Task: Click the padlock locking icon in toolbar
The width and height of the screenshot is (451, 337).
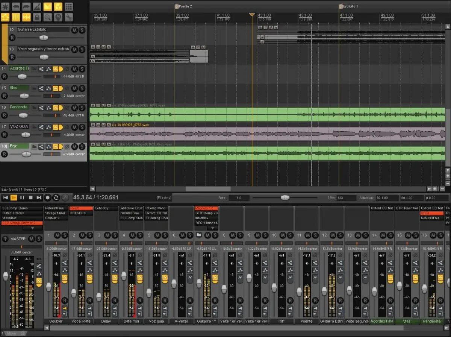Action: (37, 17)
